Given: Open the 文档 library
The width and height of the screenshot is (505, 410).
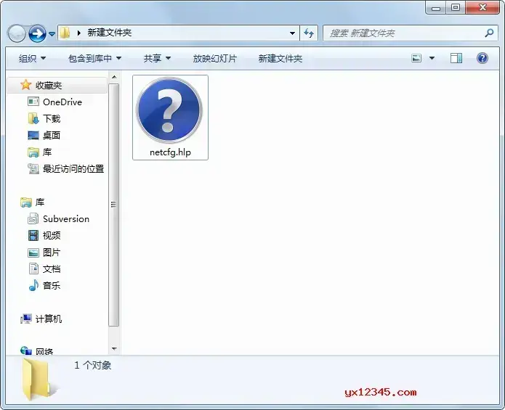Looking at the screenshot, I should point(52,269).
